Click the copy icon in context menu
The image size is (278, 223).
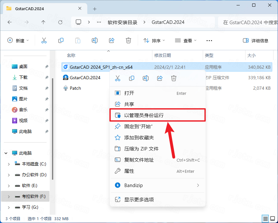(132, 78)
